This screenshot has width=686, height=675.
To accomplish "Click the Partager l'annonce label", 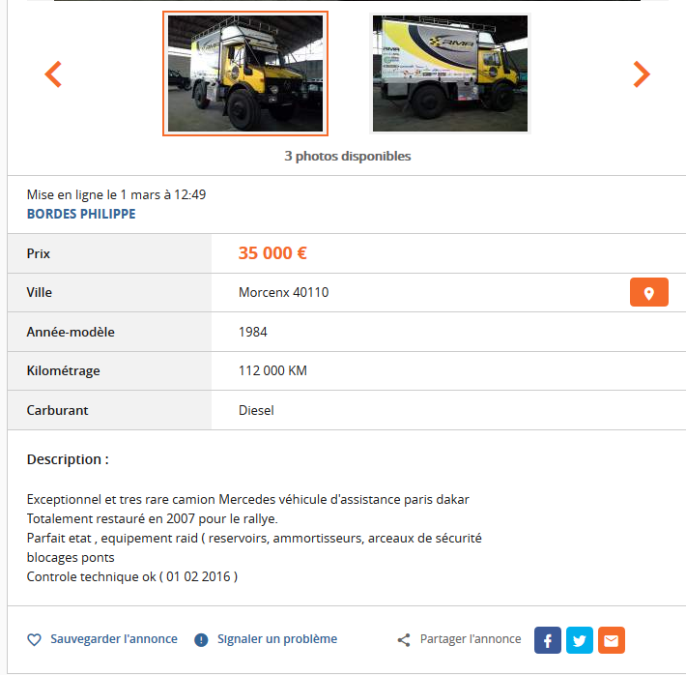I will [x=471, y=639].
